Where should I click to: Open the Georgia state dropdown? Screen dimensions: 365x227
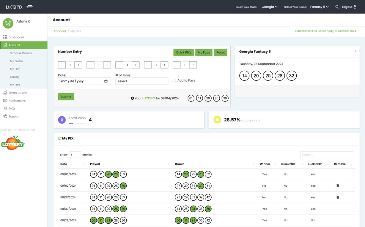(x=269, y=7)
